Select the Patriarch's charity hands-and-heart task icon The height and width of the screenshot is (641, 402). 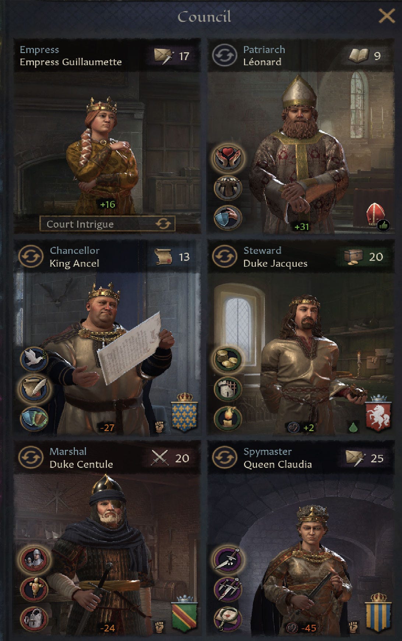(x=228, y=158)
